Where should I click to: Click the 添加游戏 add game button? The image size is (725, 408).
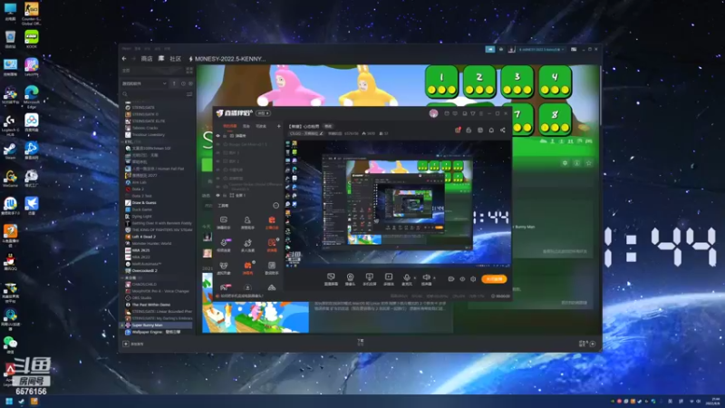coord(133,344)
